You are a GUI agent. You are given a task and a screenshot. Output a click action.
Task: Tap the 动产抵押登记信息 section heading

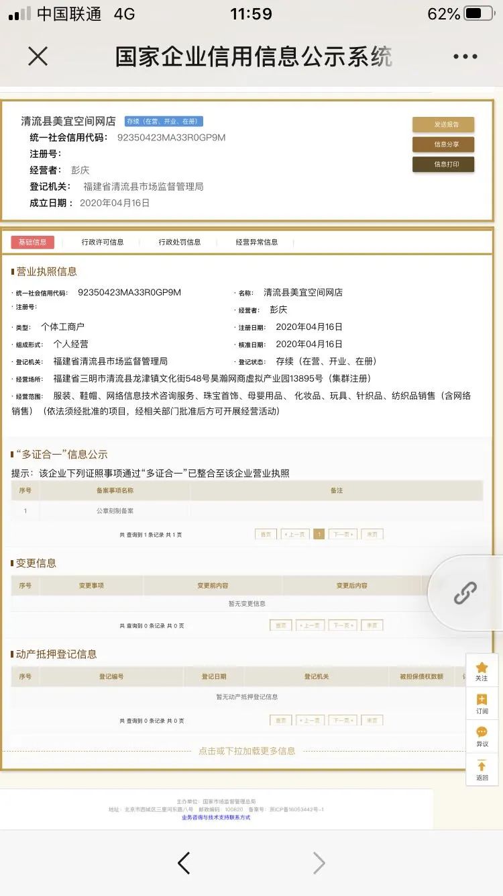pyautogui.click(x=55, y=654)
